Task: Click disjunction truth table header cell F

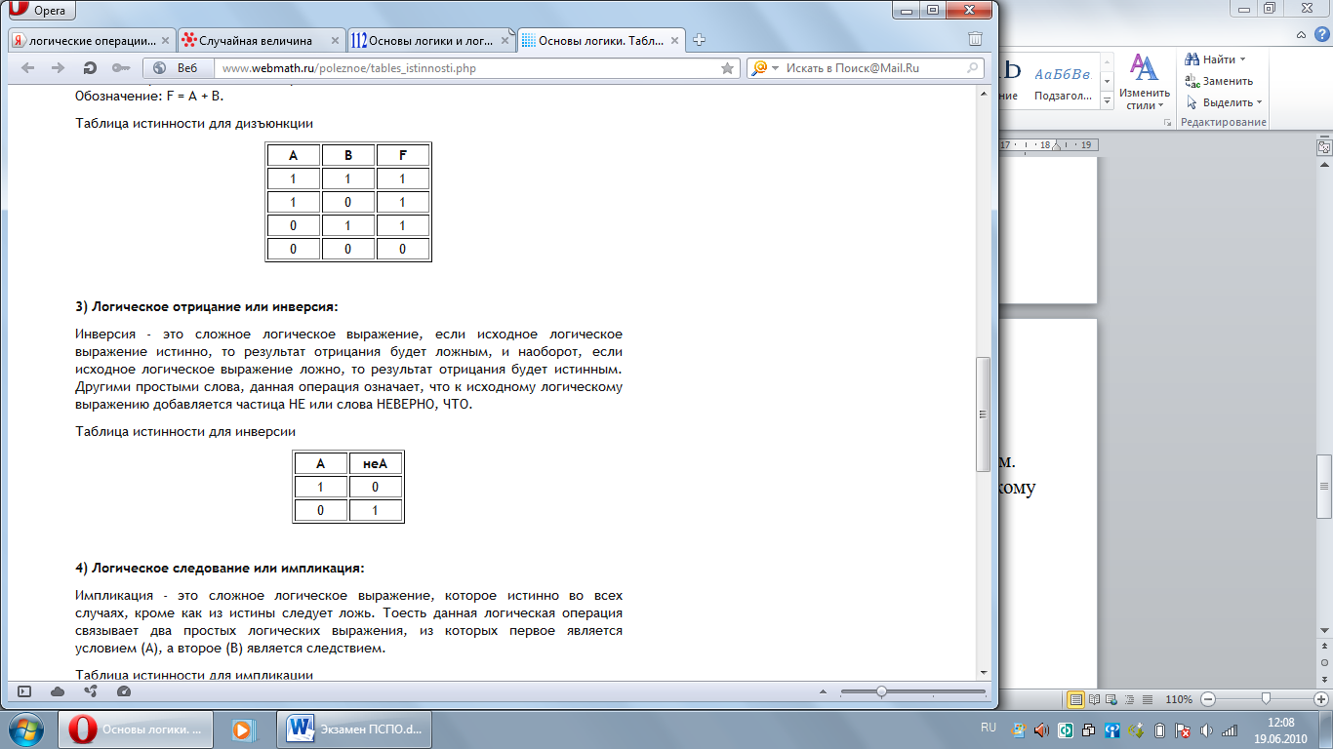Action: (404, 155)
